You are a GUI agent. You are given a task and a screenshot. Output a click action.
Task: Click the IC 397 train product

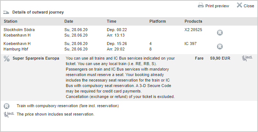coord(191,44)
